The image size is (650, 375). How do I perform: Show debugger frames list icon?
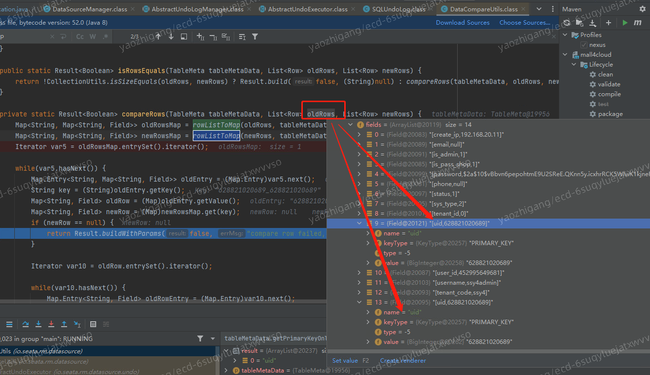pos(9,324)
